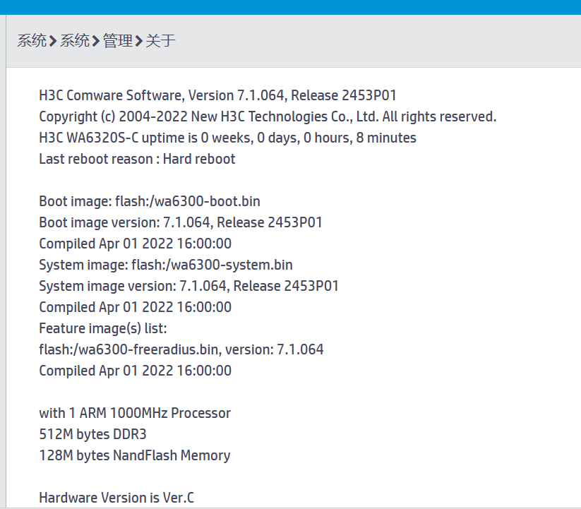The height and width of the screenshot is (509, 581).
Task: Click the Boot image version line
Action: click(x=181, y=222)
